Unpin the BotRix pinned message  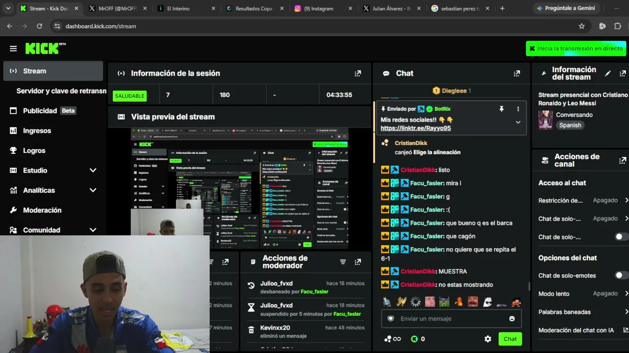click(501, 109)
